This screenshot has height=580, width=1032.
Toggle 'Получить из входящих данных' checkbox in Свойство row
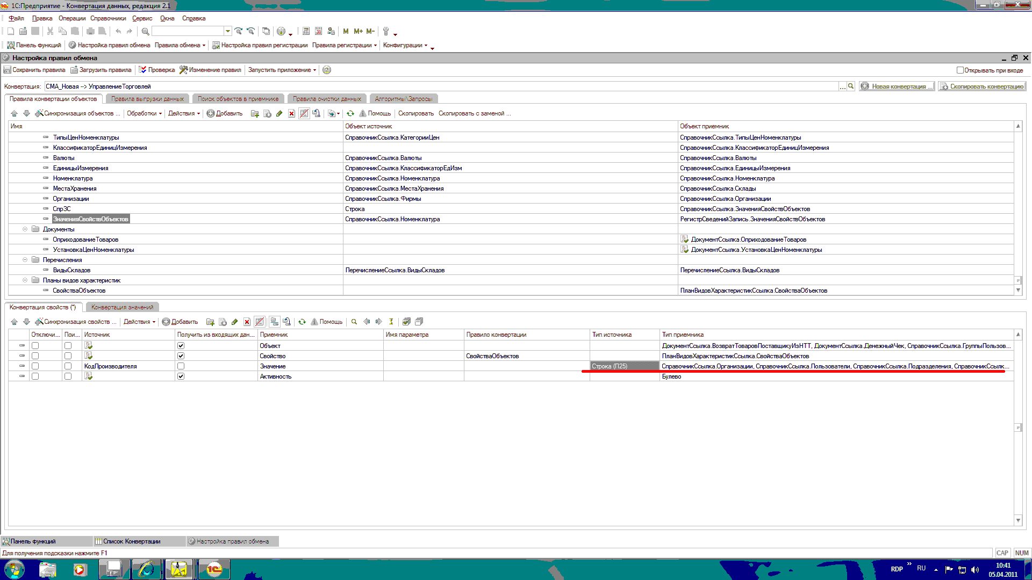[x=181, y=356]
